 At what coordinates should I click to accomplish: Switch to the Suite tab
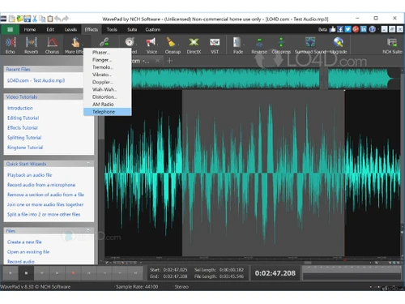pos(132,29)
